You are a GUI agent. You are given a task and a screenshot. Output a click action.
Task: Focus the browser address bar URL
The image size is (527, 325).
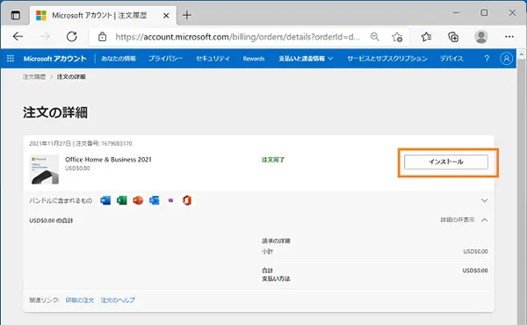point(237,37)
